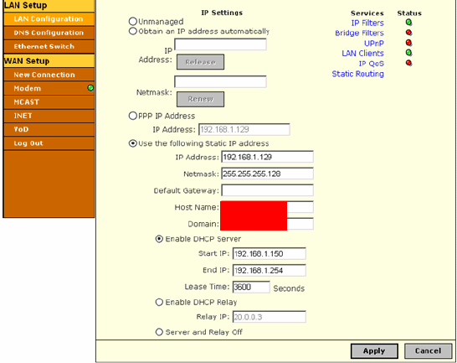The image size is (457, 363).
Task: Click the Seconds label after Lease Time
Action: 289,288
